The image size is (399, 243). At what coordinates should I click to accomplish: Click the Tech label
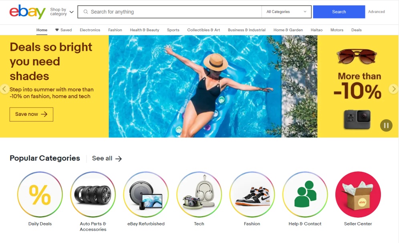(x=199, y=224)
